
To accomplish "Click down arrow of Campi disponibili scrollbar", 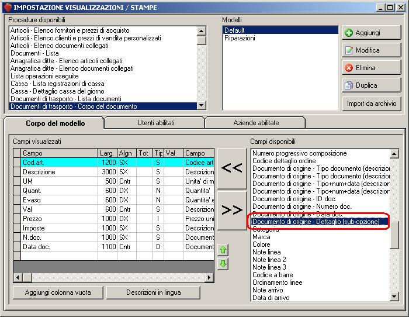I will (x=394, y=297).
